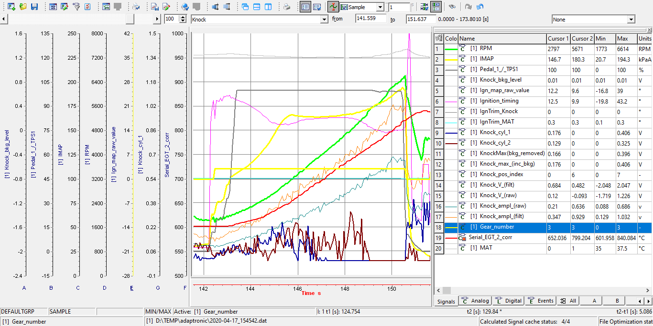Toggle the synchronized cursors button right of seconds field
The height and width of the screenshot is (326, 653).
(x=435, y=7)
